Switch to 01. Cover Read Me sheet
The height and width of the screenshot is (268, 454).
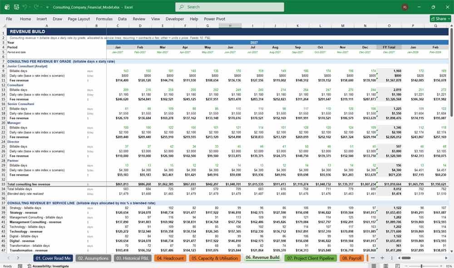(x=53, y=258)
